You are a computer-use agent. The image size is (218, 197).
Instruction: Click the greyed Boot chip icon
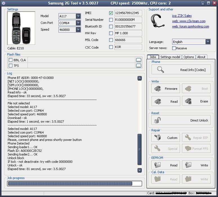coord(188,88)
